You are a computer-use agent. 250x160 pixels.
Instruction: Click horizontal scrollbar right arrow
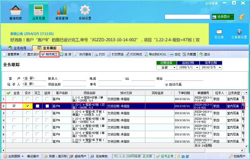point(242,150)
